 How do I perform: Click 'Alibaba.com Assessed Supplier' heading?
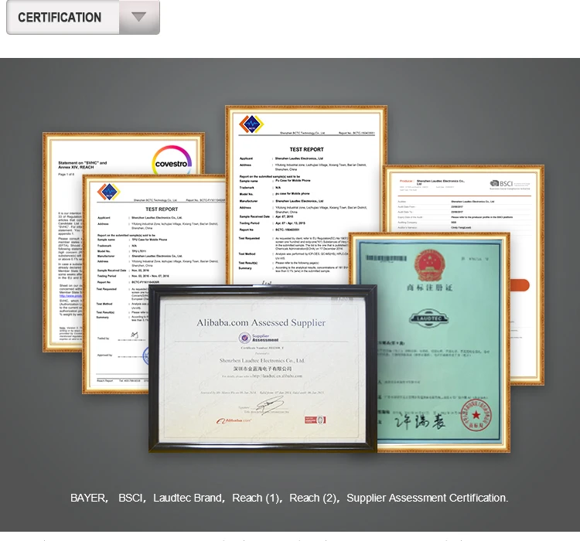tap(261, 323)
